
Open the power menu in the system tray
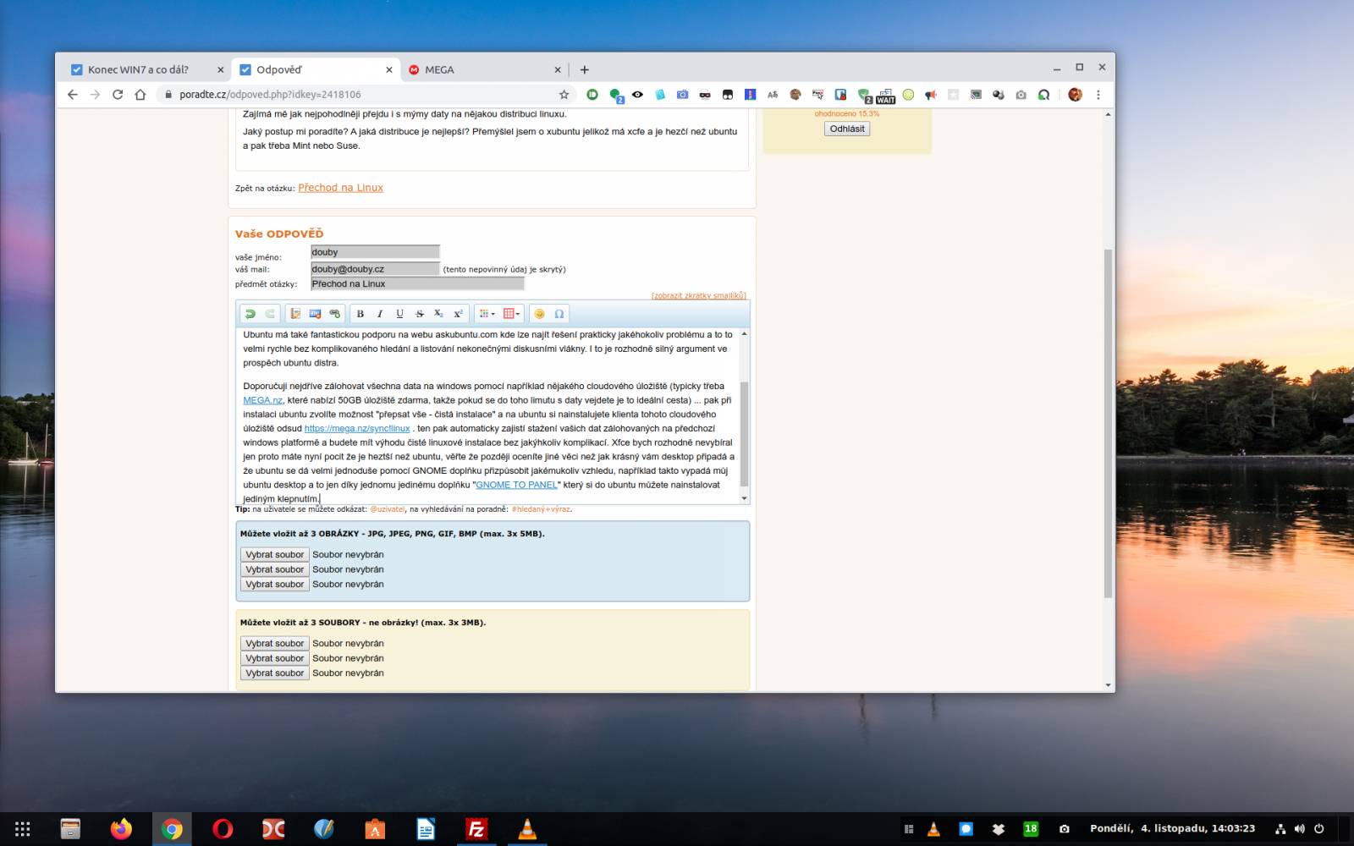tap(1318, 829)
